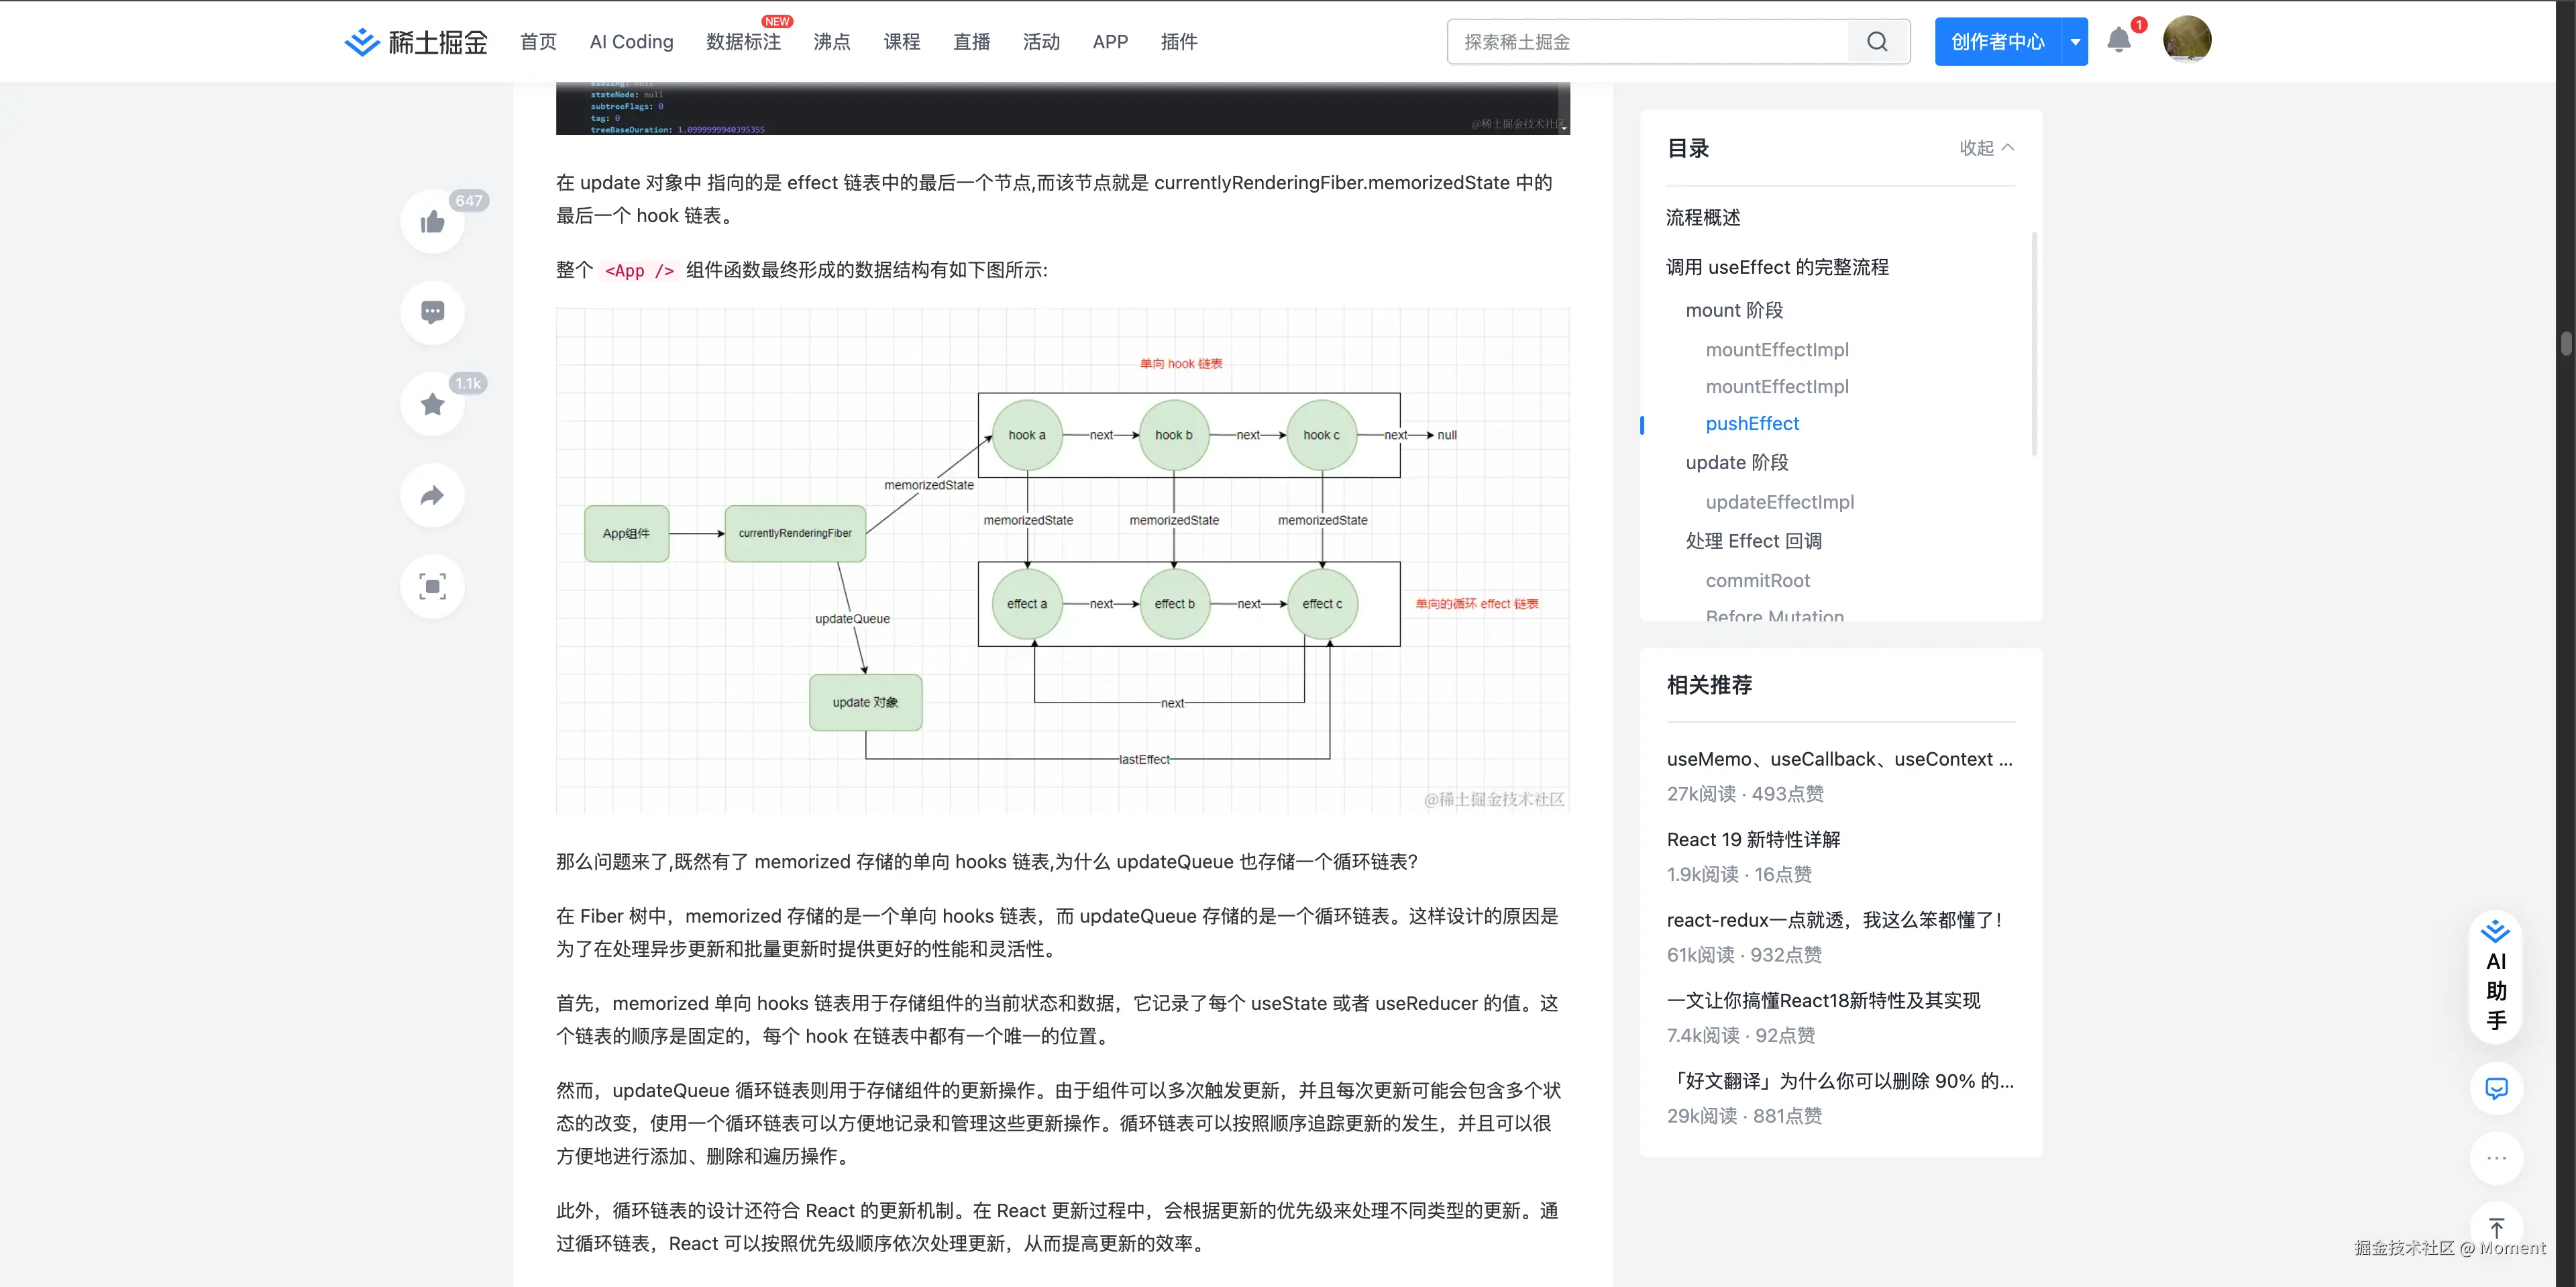This screenshot has height=1287, width=2576.
Task: Collect the article using the star icon
Action: [431, 403]
